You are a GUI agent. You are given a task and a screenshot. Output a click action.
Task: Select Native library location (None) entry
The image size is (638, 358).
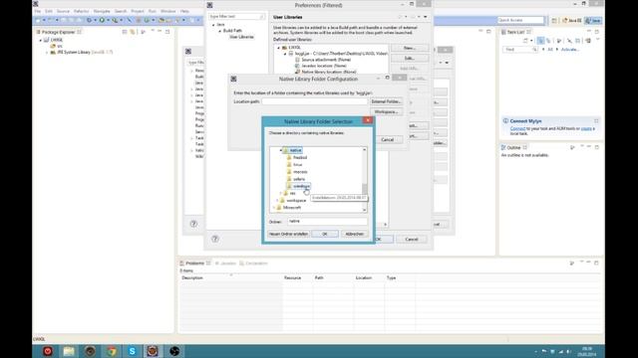(329, 72)
